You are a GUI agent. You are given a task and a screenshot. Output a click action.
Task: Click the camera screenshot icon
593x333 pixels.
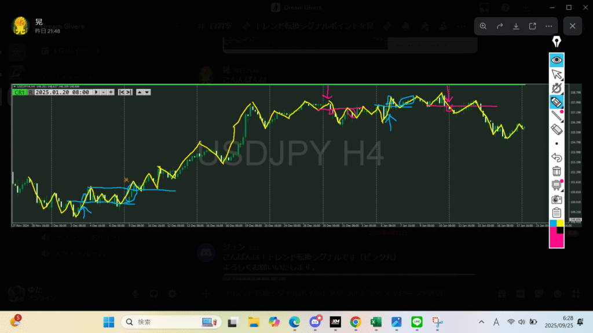[557, 199]
